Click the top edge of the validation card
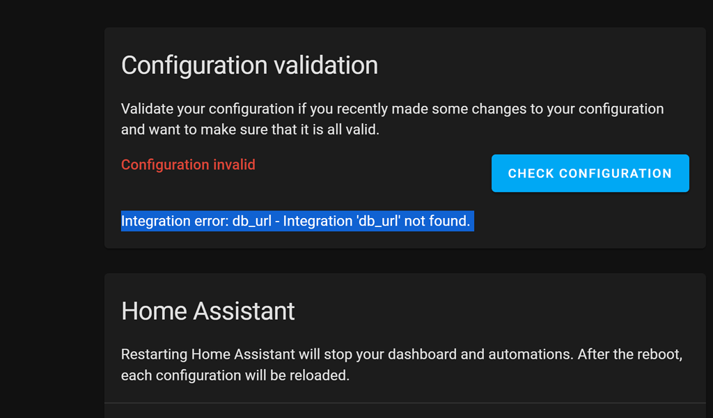Viewport: 713px width, 418px height. click(407, 29)
